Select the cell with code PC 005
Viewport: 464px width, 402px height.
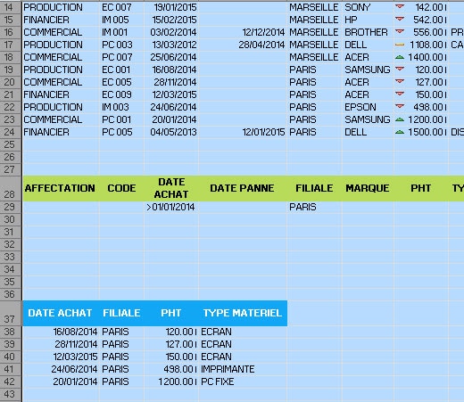[x=121, y=132]
